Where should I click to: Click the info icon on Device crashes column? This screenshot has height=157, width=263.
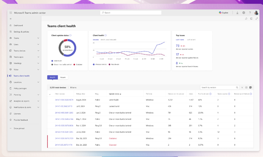(229, 94)
